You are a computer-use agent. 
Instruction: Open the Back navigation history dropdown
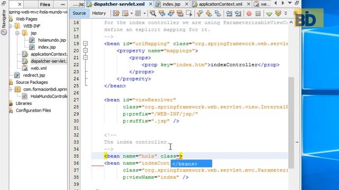click(131, 13)
